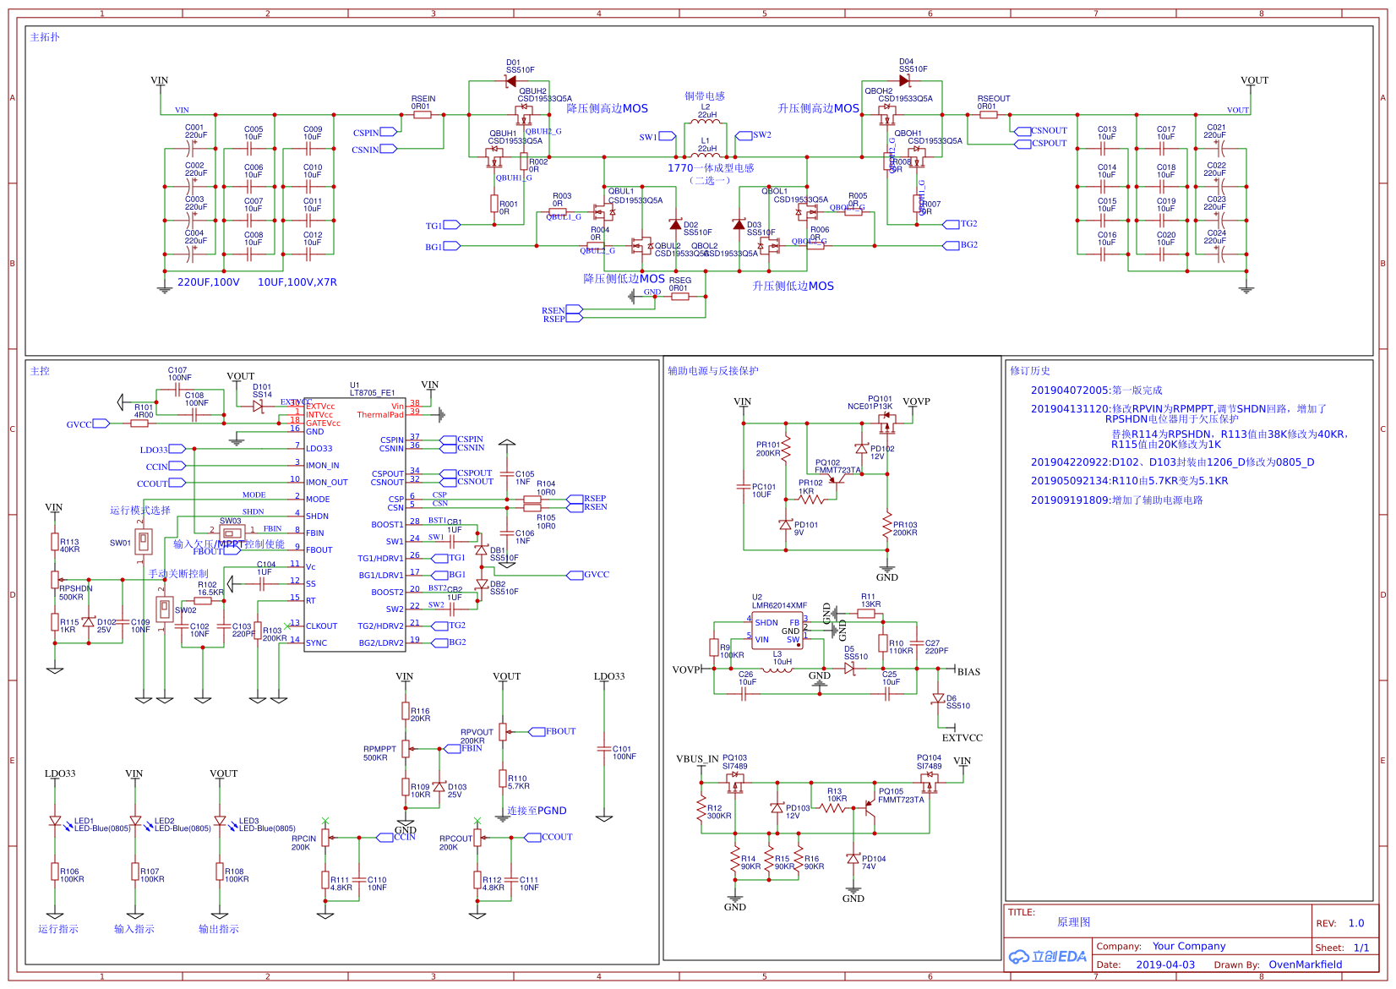
Task: Click the LED1 blue LED symbol
Action: coord(56,821)
